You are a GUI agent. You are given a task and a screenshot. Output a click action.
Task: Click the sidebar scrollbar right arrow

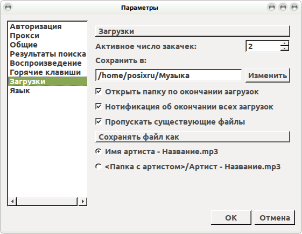pos(83,202)
